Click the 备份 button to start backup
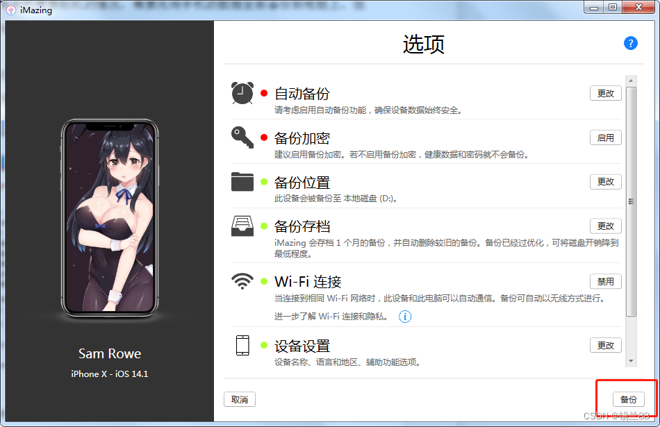 click(x=629, y=399)
